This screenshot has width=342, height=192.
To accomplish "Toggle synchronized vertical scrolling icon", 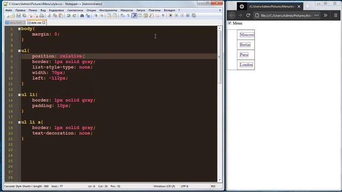I will (x=109, y=15).
